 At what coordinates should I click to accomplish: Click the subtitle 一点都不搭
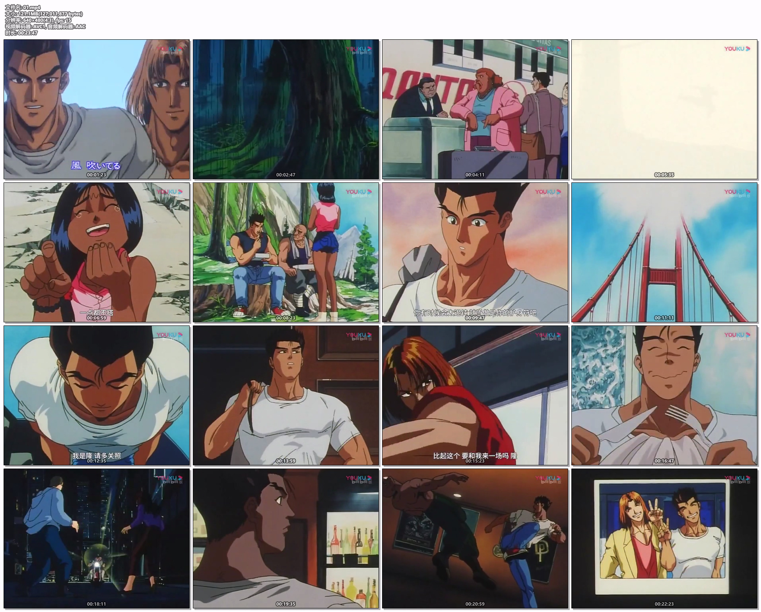pos(97,313)
